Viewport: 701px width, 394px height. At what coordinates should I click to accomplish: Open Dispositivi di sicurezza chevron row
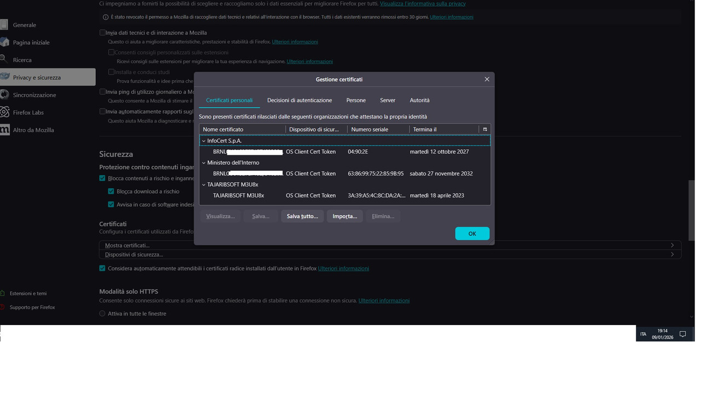point(390,254)
